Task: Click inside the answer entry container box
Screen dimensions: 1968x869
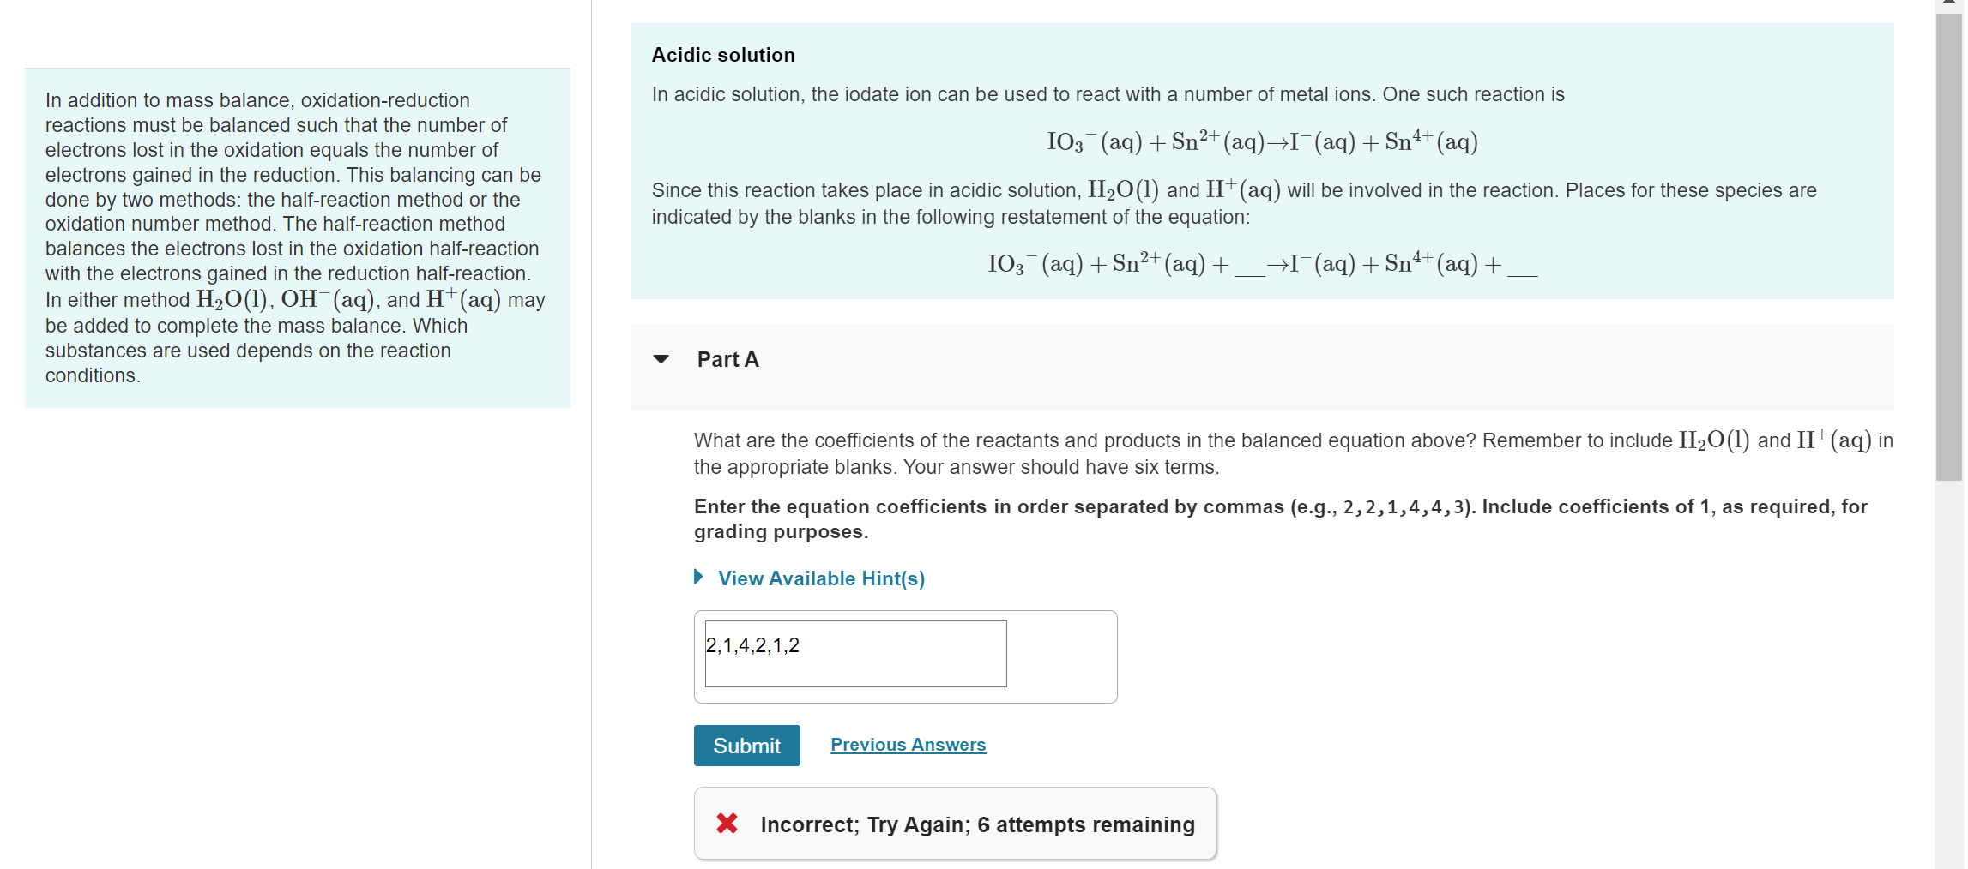Action: tap(905, 656)
